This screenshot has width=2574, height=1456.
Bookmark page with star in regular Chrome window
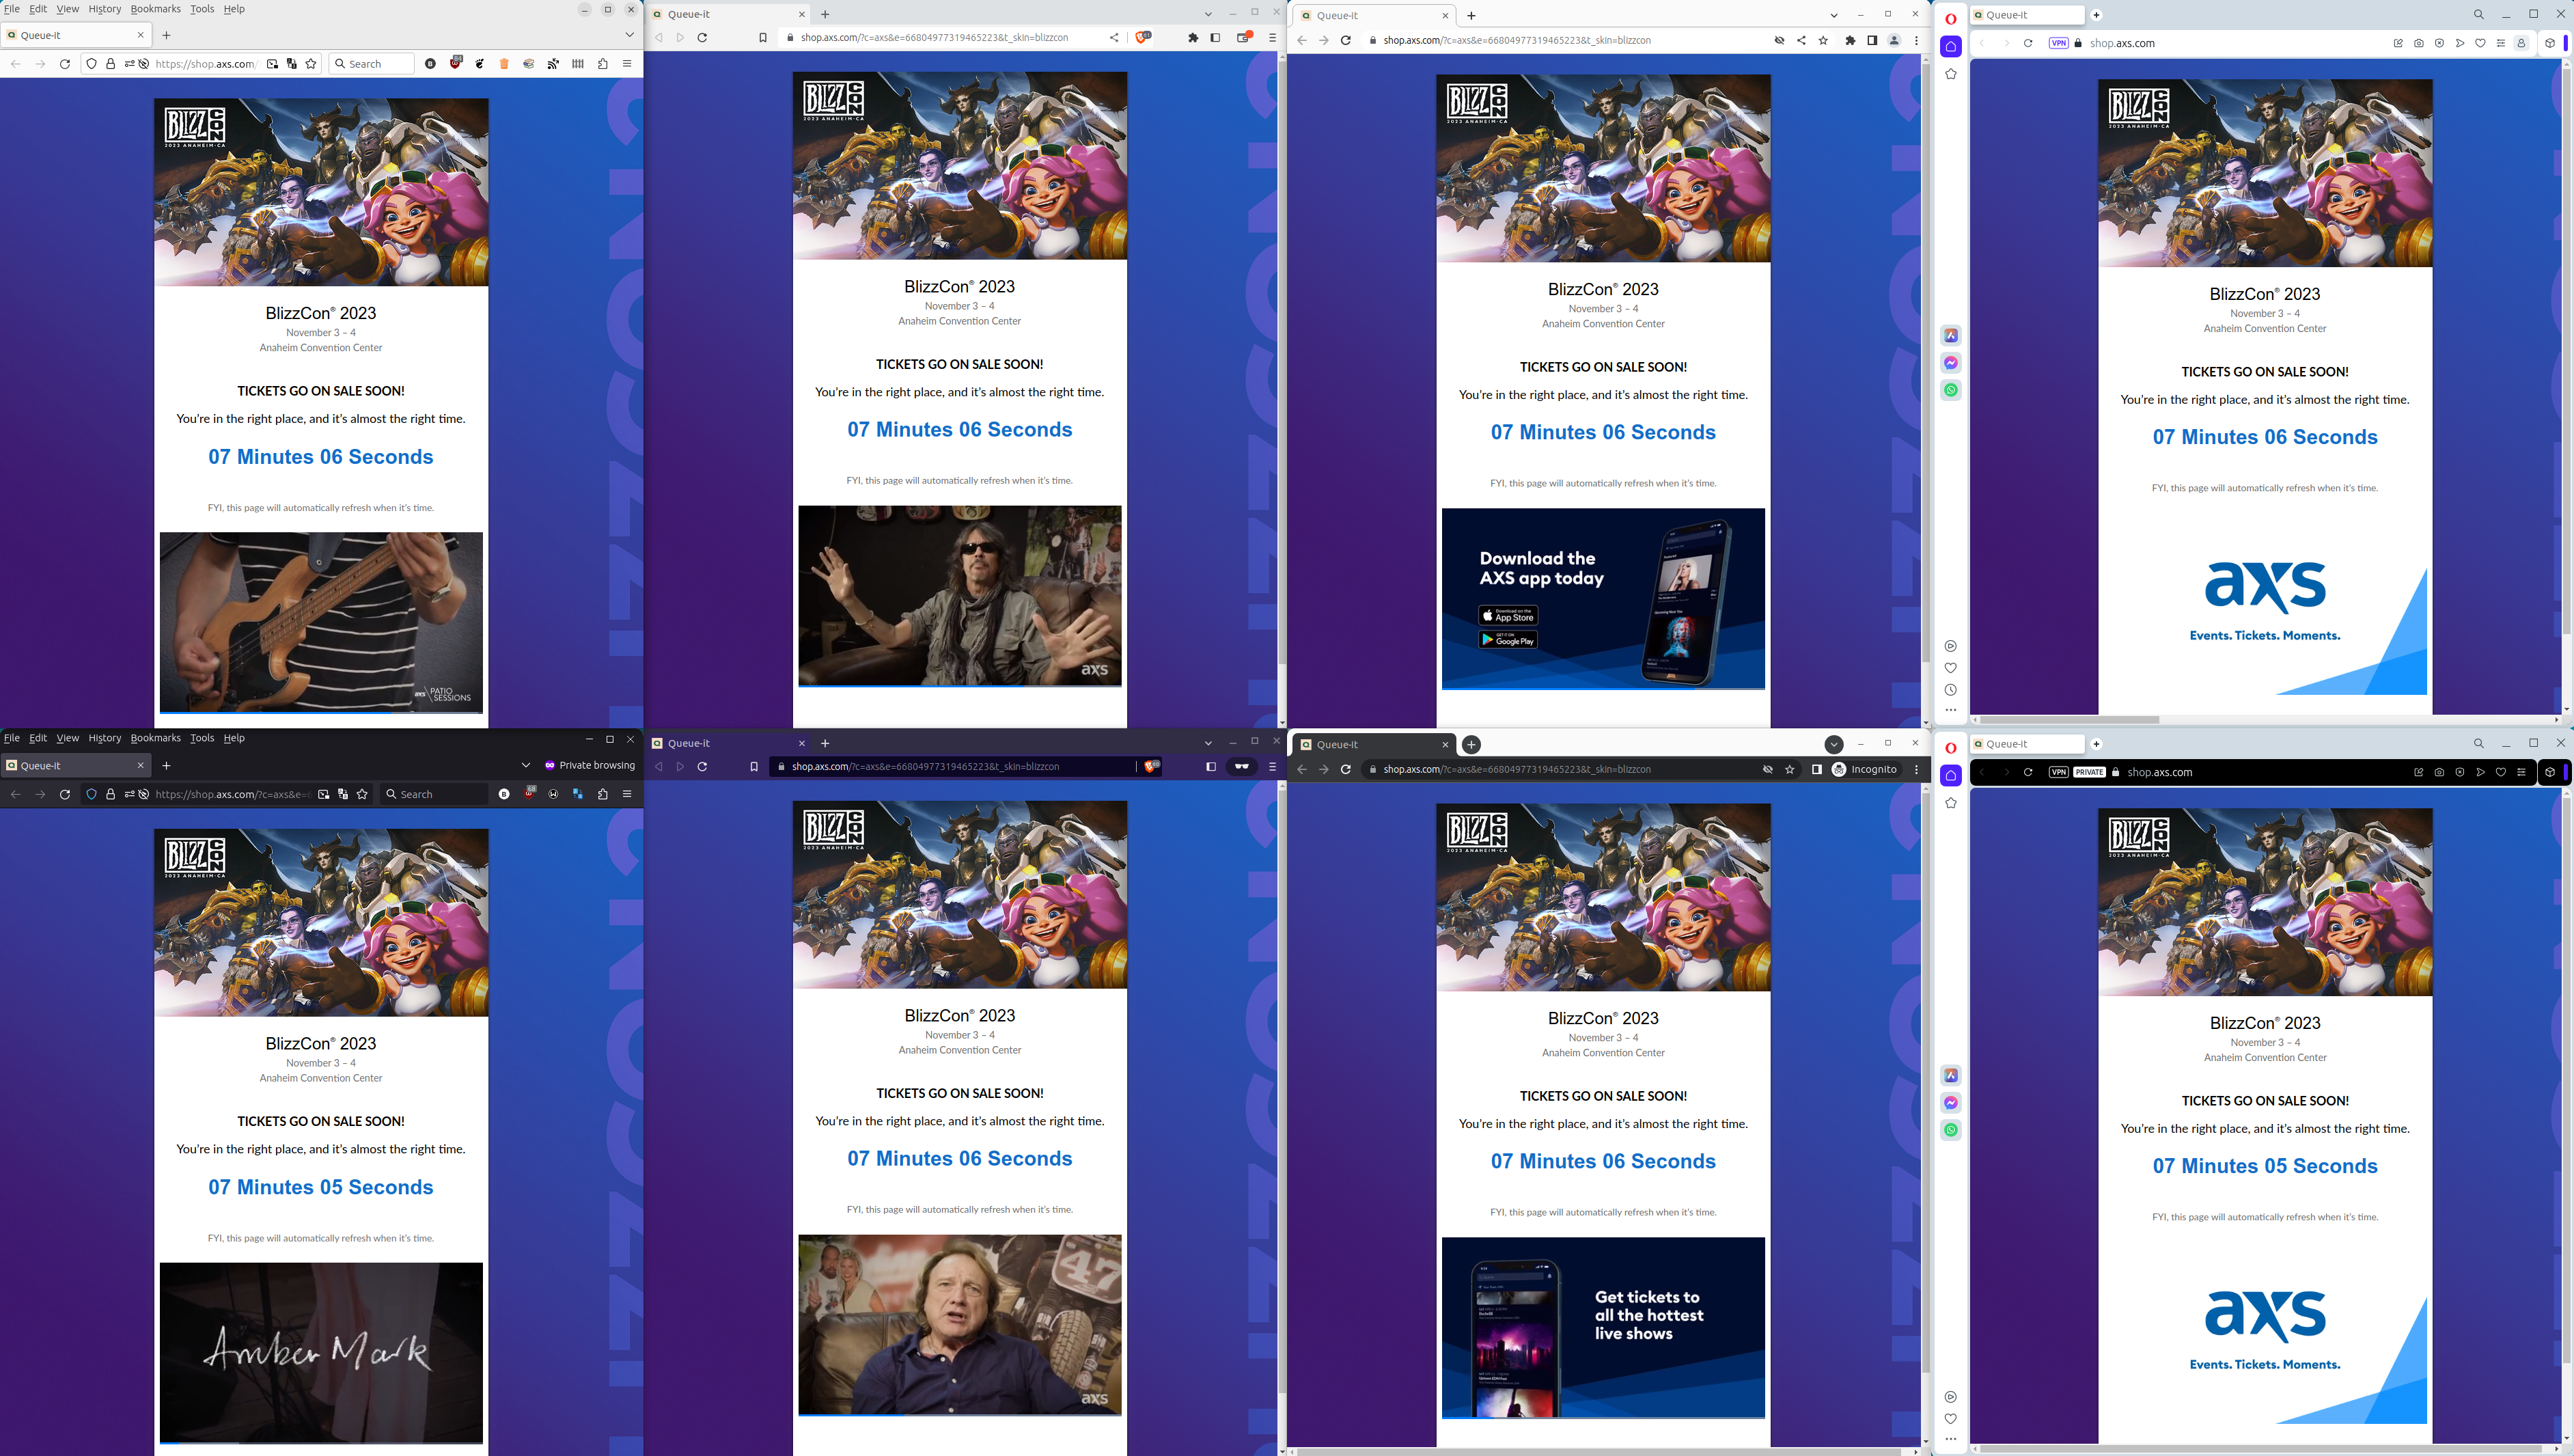point(1823,41)
